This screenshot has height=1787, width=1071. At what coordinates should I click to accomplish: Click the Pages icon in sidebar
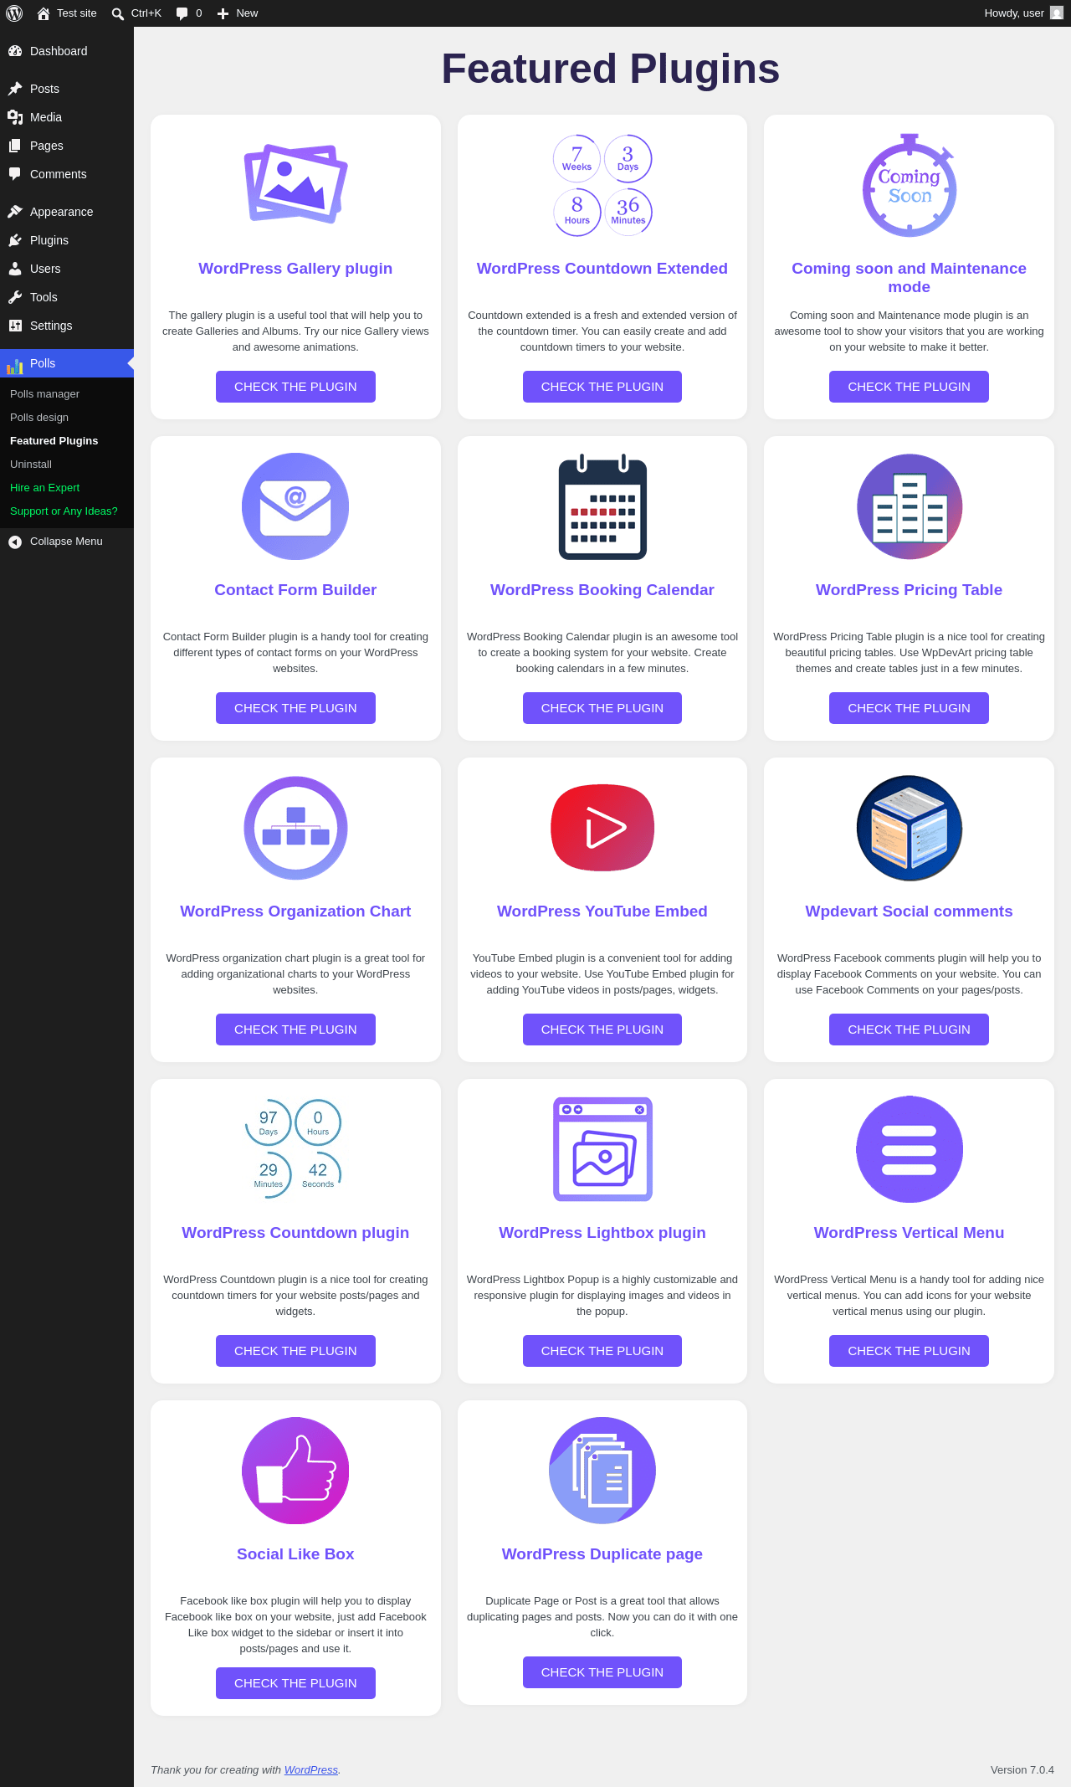click(15, 146)
